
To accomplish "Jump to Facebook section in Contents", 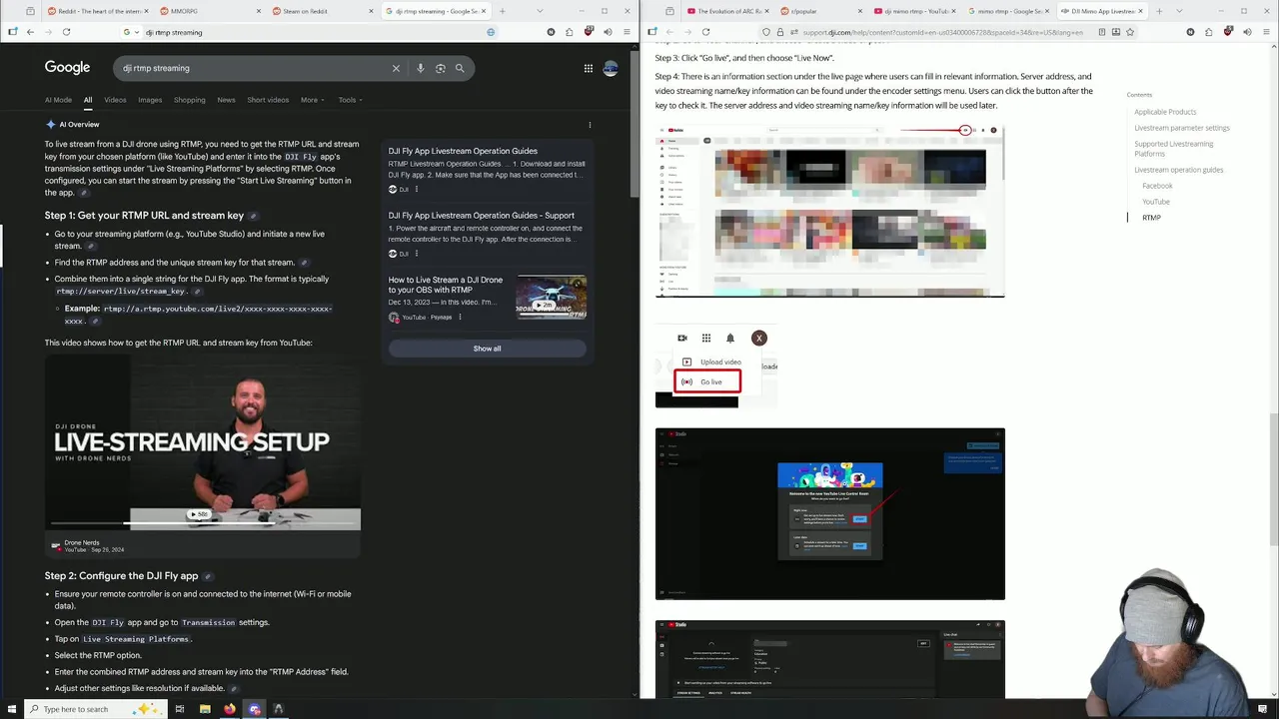I will pos(1157,186).
